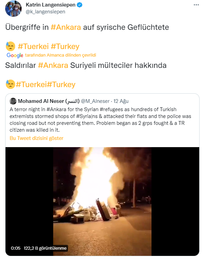Screen dimensions: 203x261
Task: Open the #Tuerkei hashtag in original tweet
Action: 33,46
